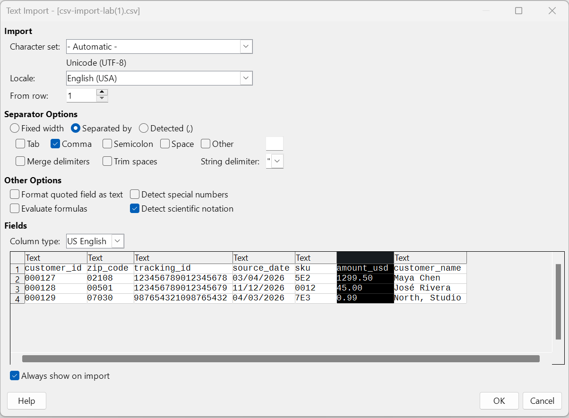Click the 1299.50 amount cell
This screenshot has width=569, height=418.
pos(365,278)
